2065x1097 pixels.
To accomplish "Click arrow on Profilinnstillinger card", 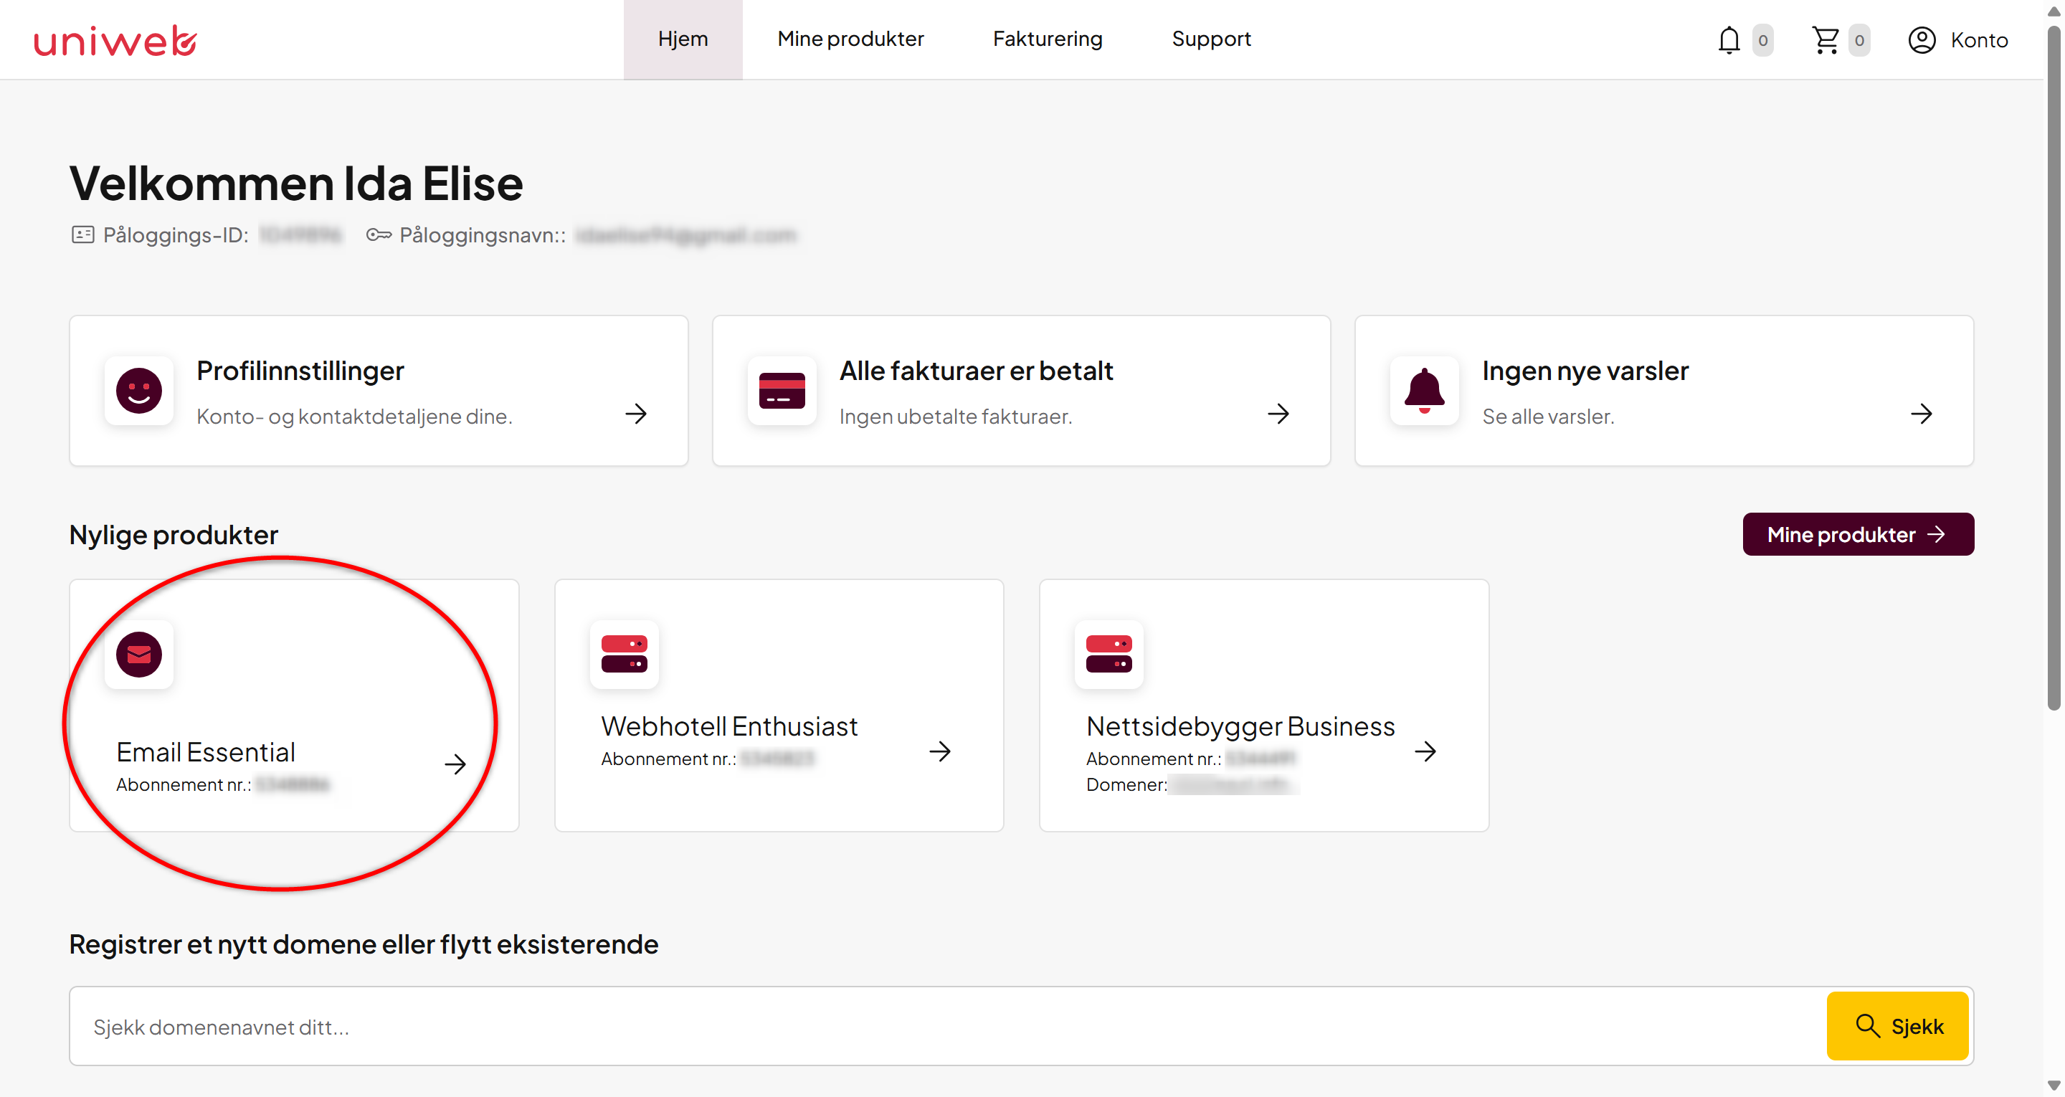I will (636, 414).
